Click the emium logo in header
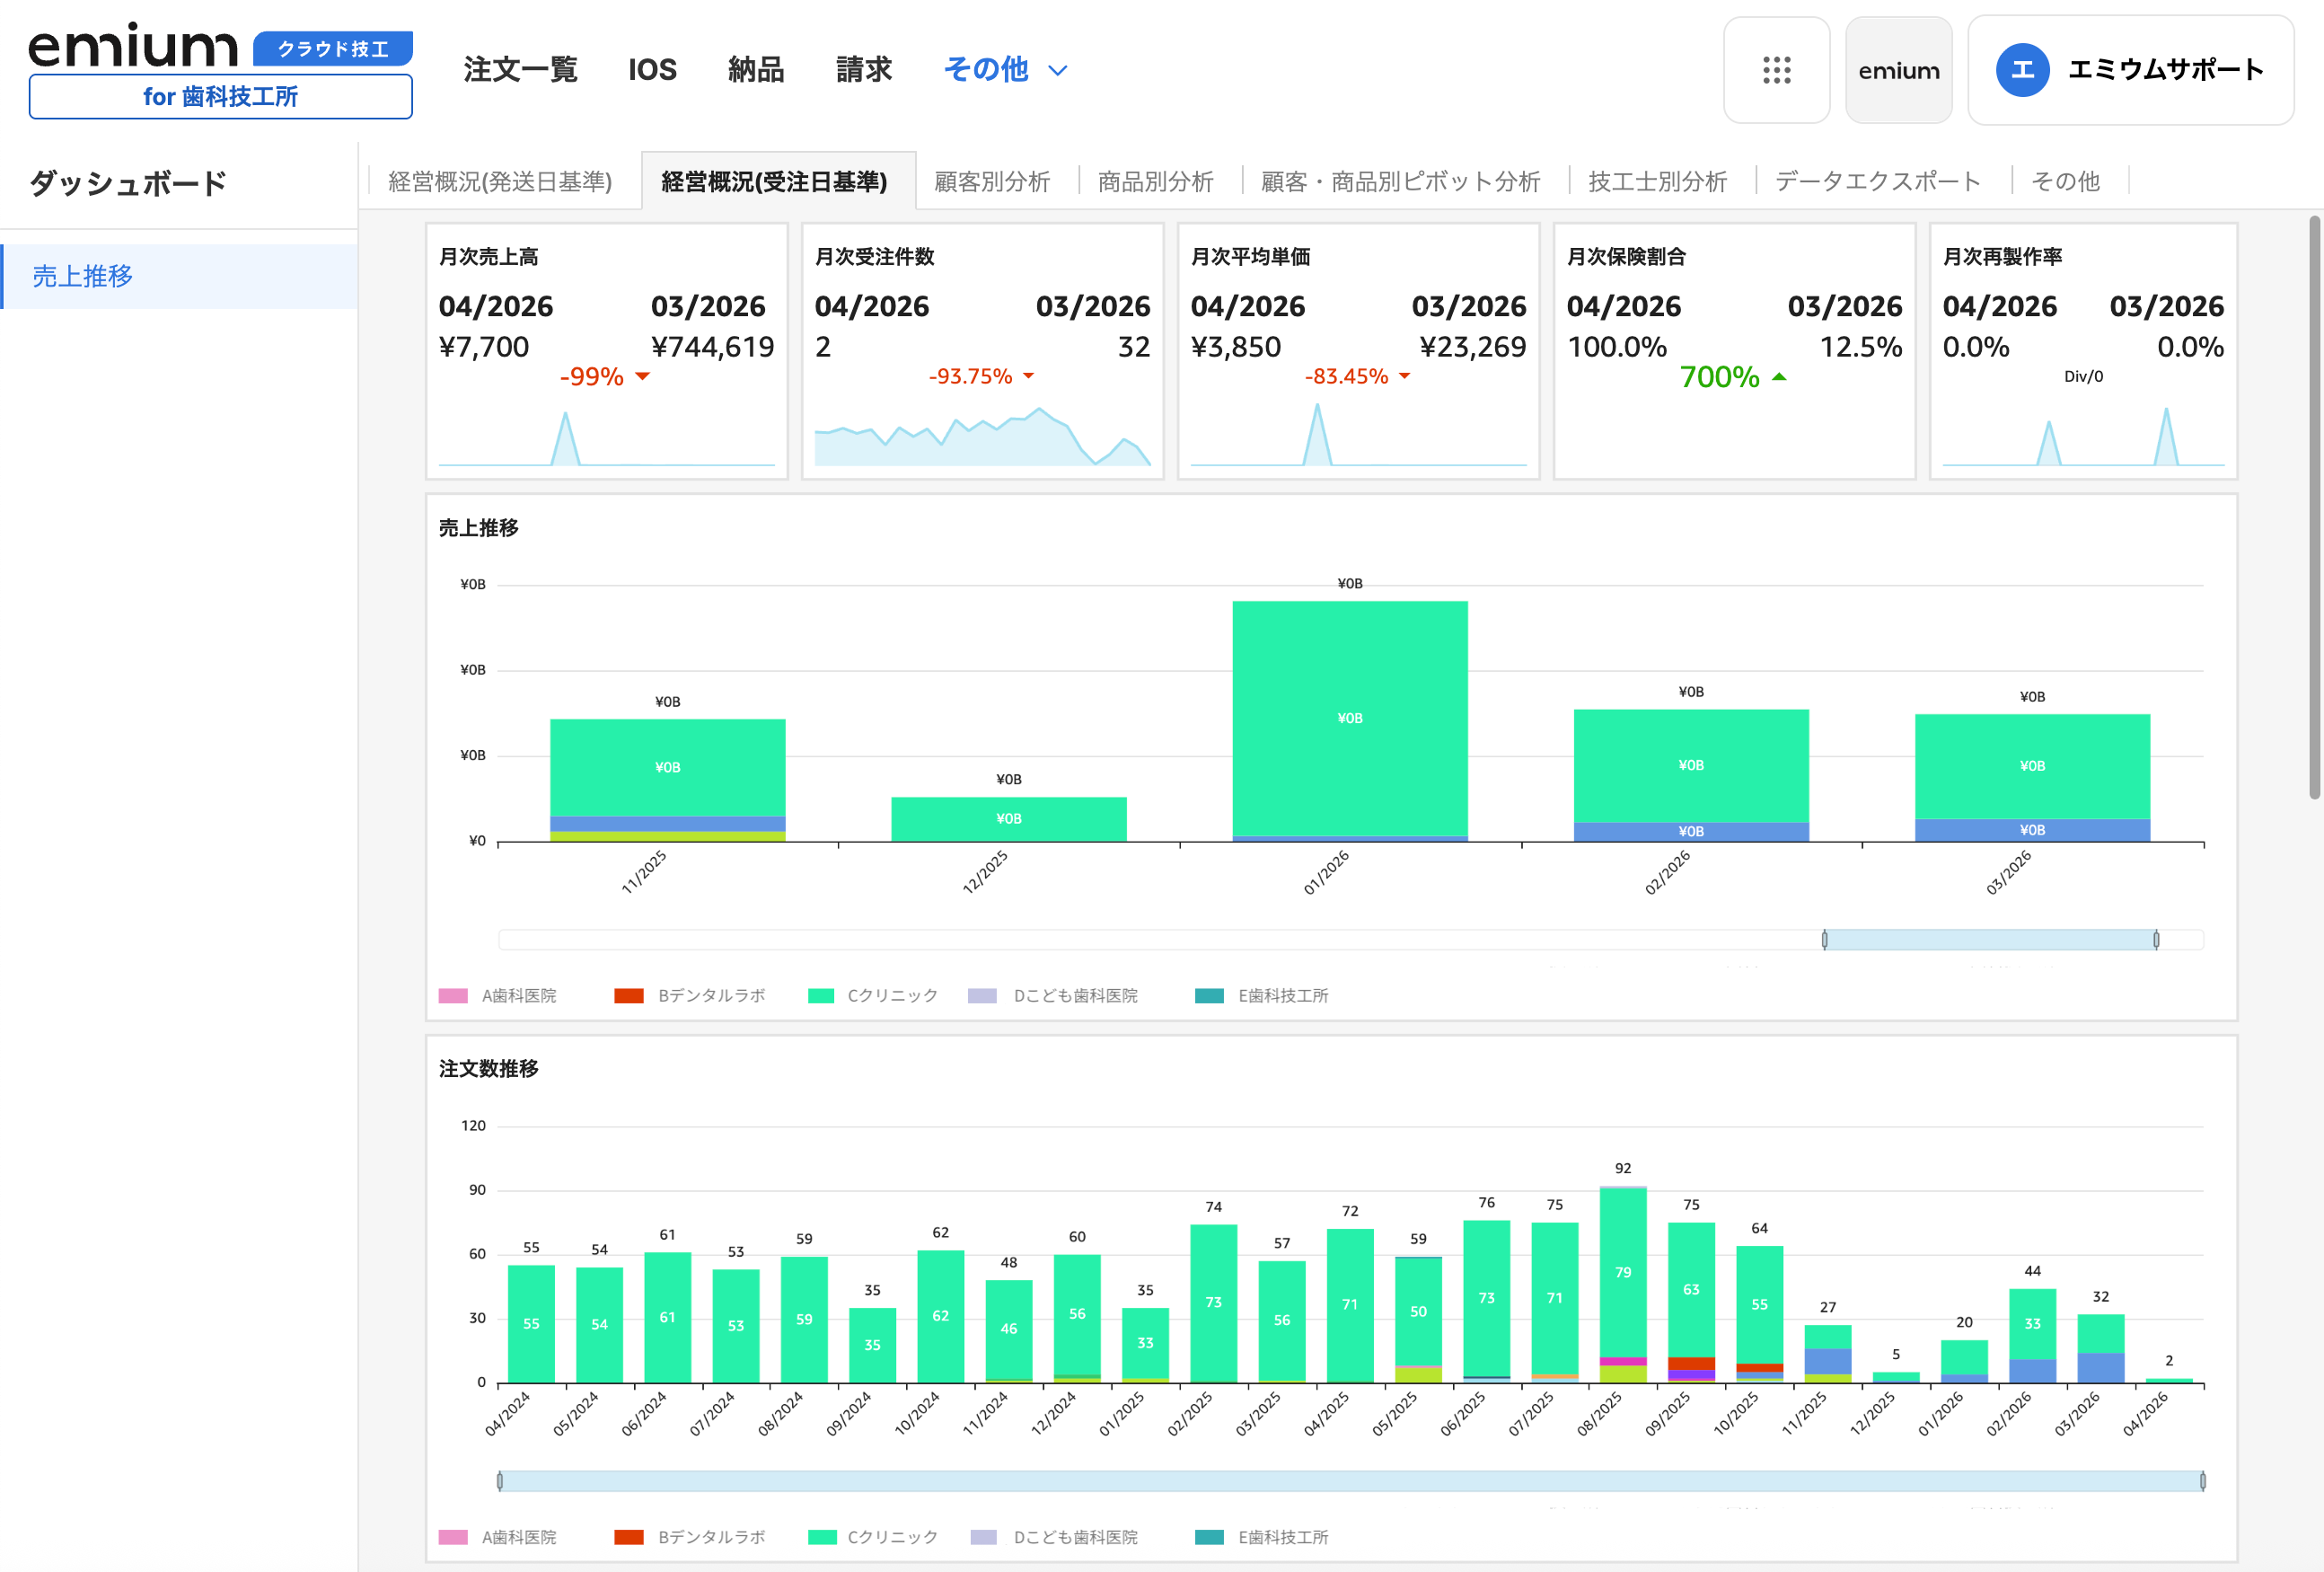 133,47
